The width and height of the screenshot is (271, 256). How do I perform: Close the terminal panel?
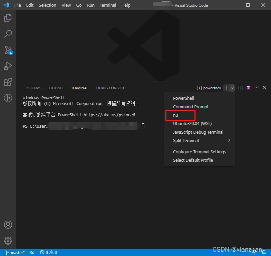pos(265,88)
